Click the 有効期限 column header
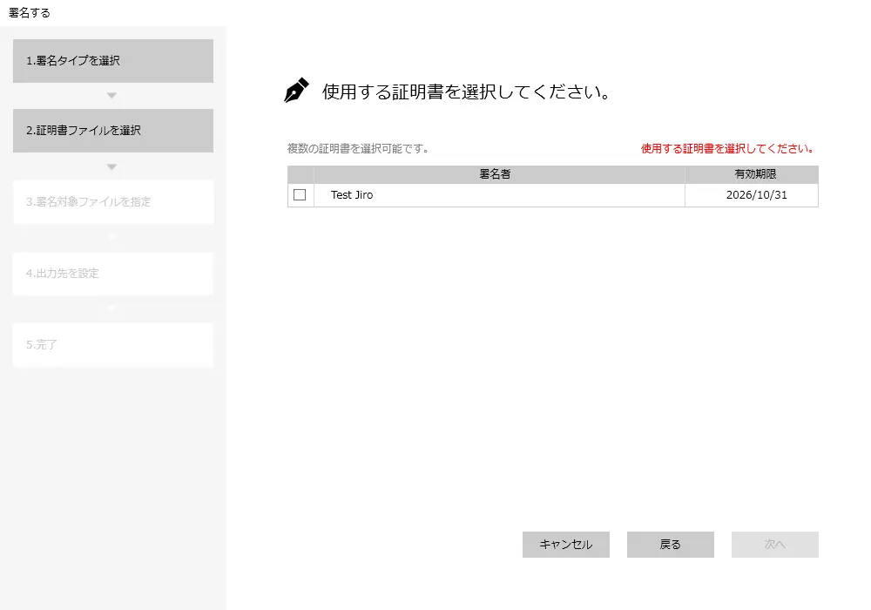The height and width of the screenshot is (610, 871). [x=755, y=174]
